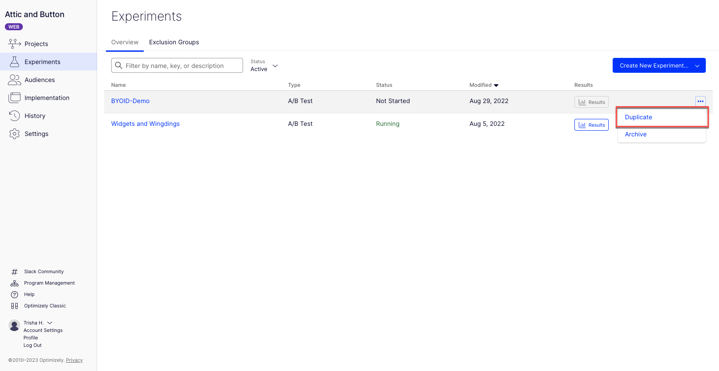Open the Program Management link
The height and width of the screenshot is (371, 719).
pyautogui.click(x=49, y=283)
